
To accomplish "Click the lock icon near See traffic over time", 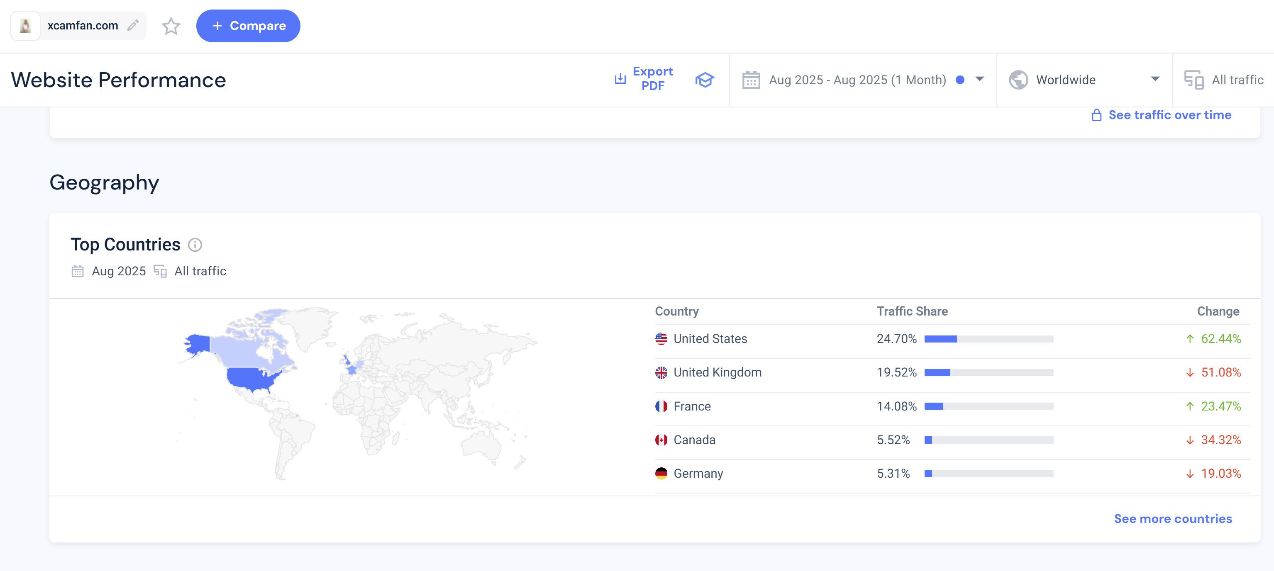I will click(x=1096, y=115).
